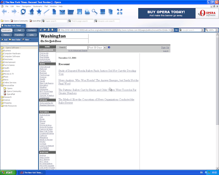Save the page with the floppy icon
219x175 pixels.
tap(79, 12)
